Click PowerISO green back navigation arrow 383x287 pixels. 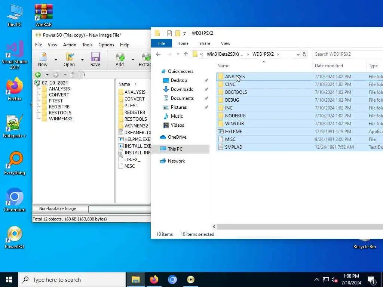38,75
